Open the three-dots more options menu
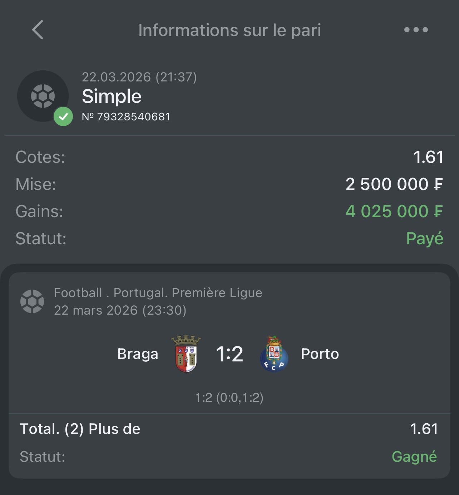 point(416,30)
